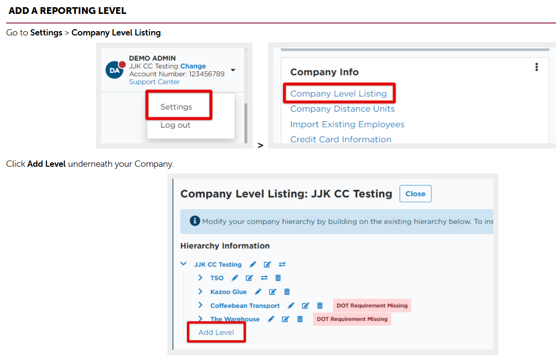
Task: Click the DA avatar circle
Action: 115,70
